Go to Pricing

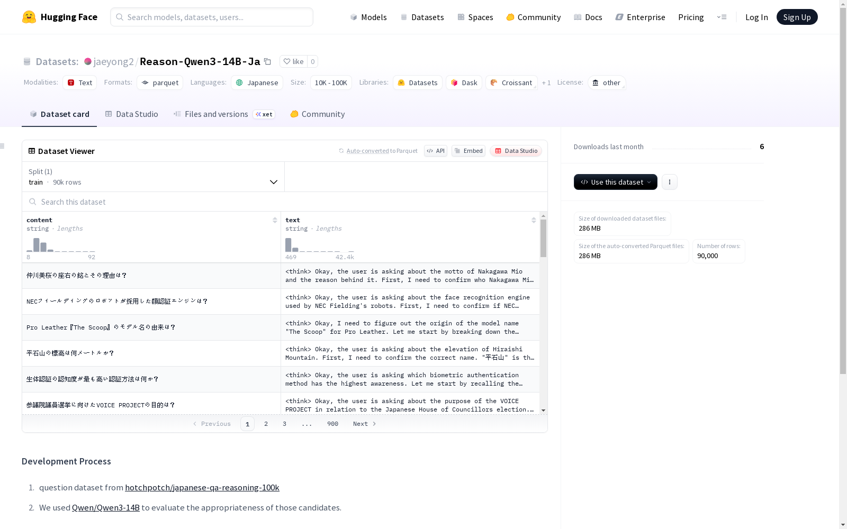691,17
